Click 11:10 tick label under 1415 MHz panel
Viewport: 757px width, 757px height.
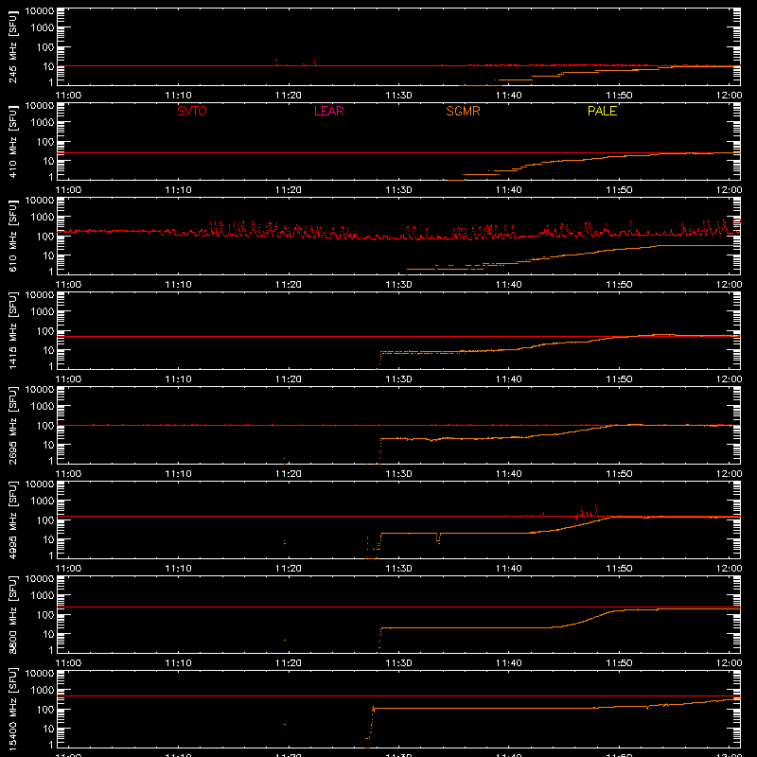tap(178, 379)
